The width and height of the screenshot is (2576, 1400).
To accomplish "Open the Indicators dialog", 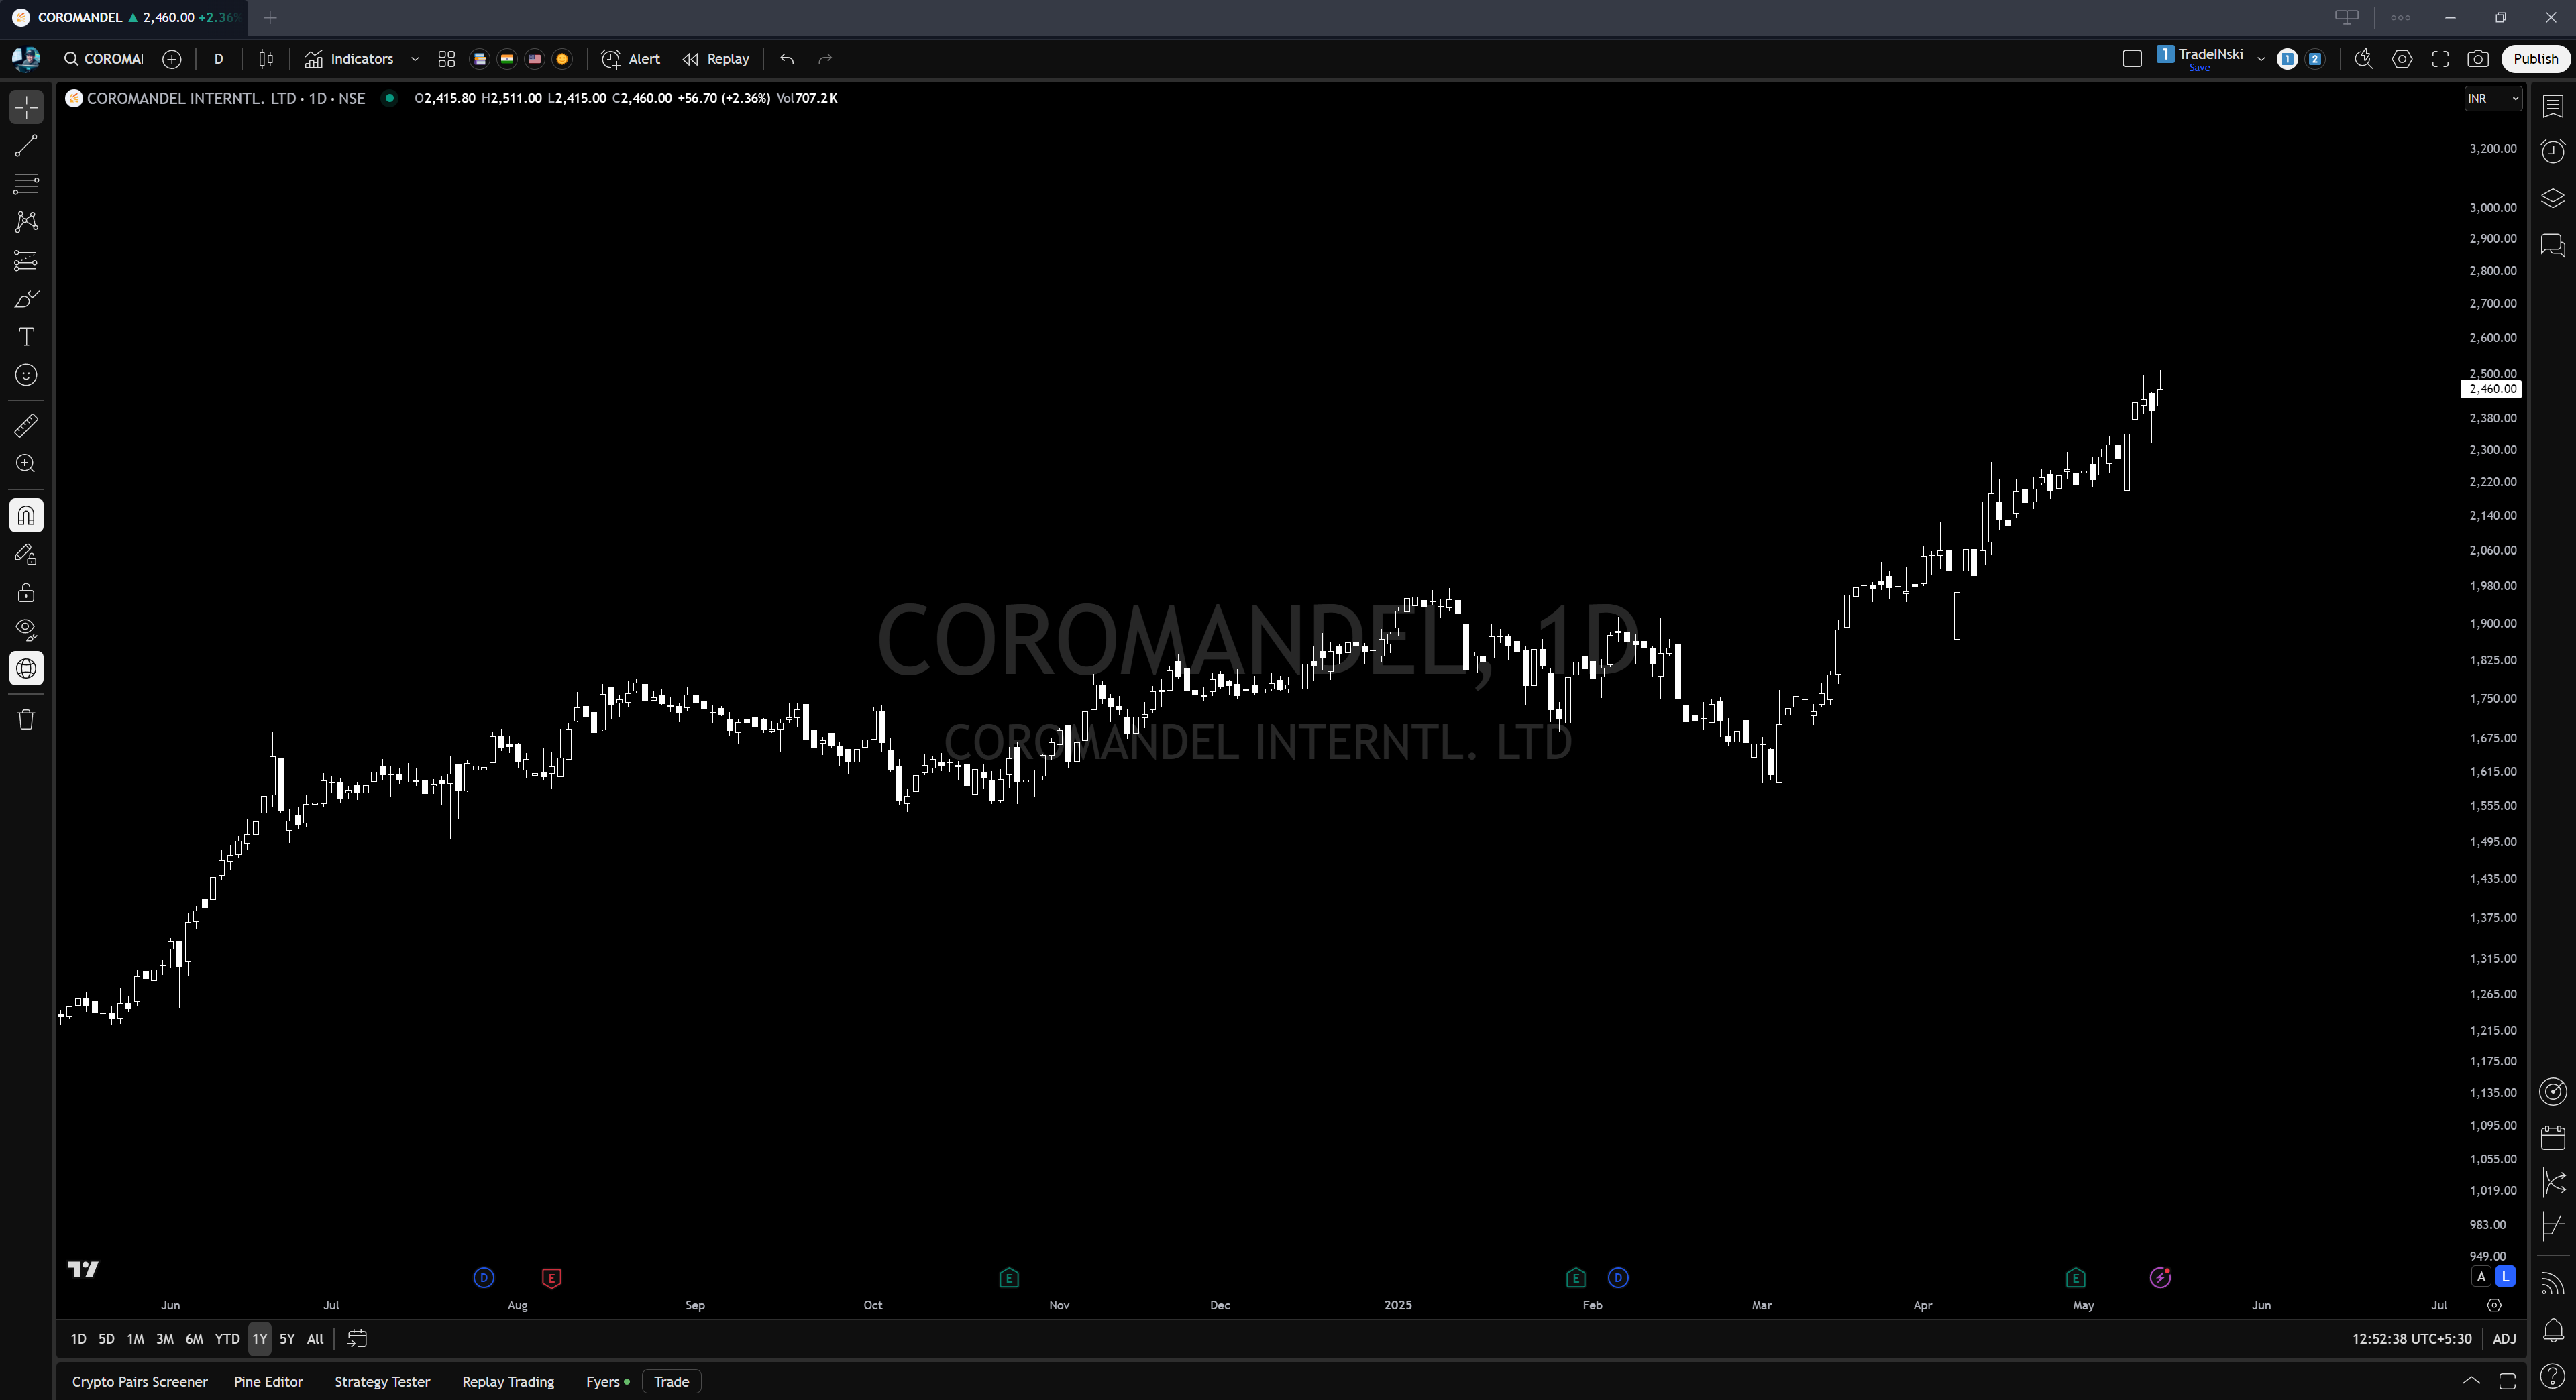I will (x=349, y=59).
